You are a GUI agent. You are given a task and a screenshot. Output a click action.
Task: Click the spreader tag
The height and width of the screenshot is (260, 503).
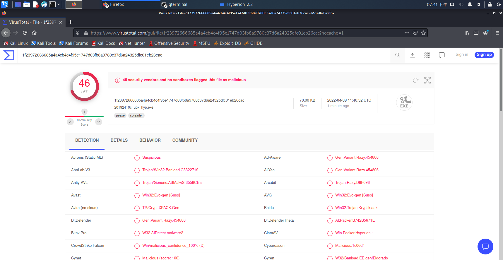(x=136, y=116)
